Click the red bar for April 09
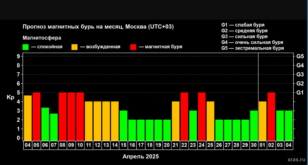 pos(71,116)
